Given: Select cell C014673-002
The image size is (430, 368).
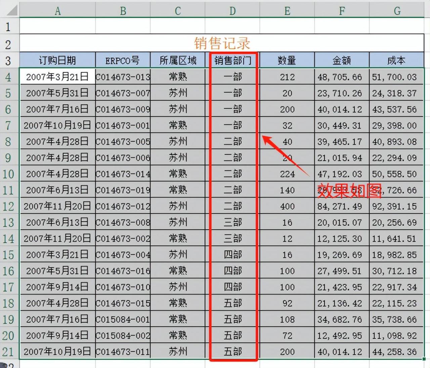Looking at the screenshot, I should click(x=123, y=238).
